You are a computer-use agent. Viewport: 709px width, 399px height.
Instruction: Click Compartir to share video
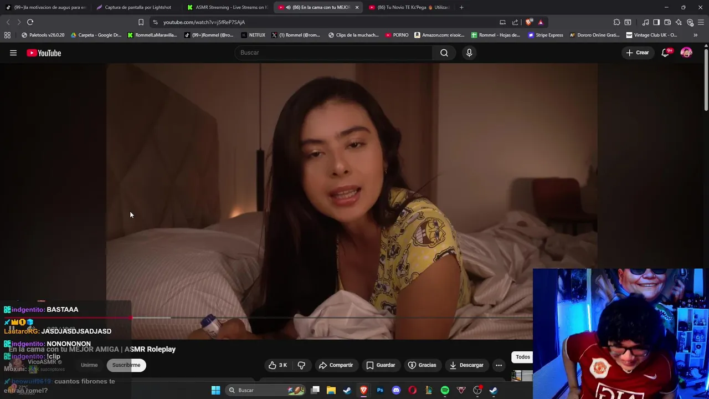[x=336, y=365]
